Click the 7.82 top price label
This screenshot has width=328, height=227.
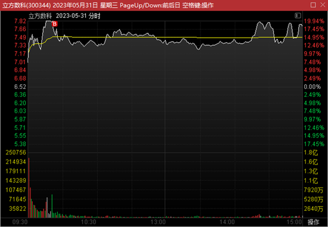pos(20,21)
